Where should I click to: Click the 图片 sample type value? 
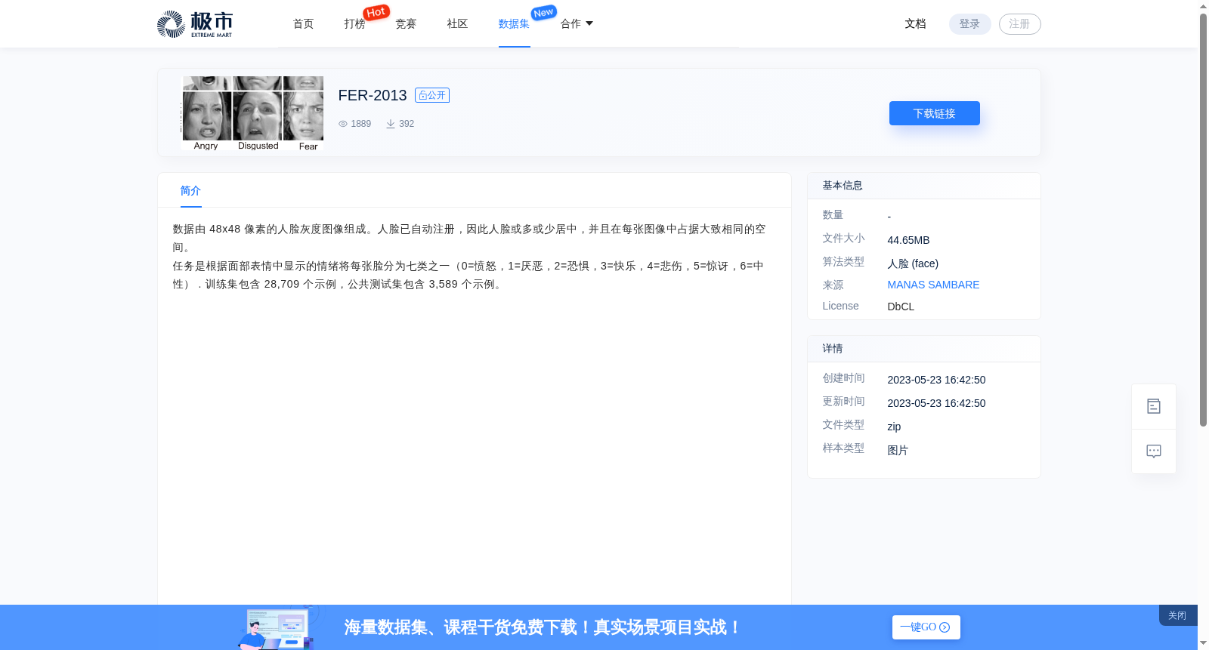tap(898, 450)
